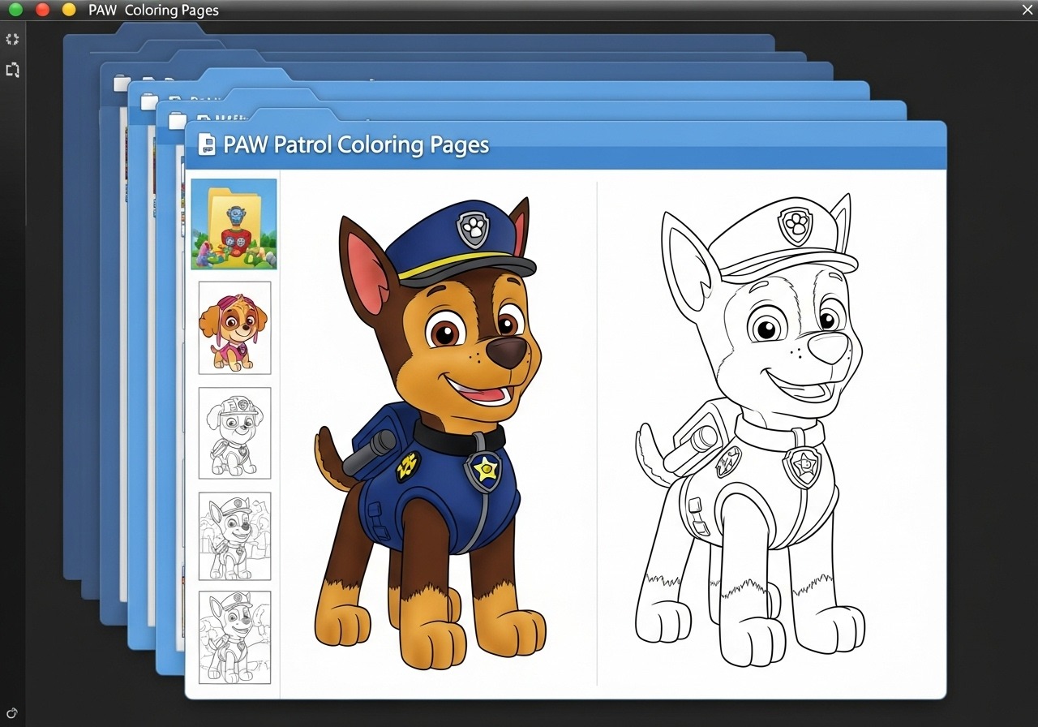Select the lookout tower folder thumbnail
Screen dimensions: 1038x727
click(x=234, y=224)
